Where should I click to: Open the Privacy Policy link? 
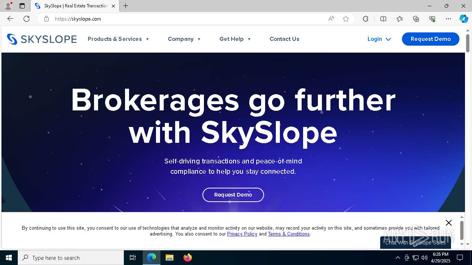coord(242,234)
